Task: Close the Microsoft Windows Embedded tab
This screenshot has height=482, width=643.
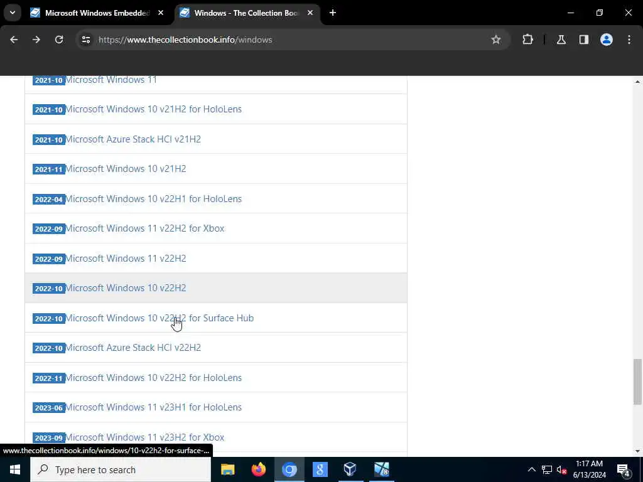Action: pos(161,13)
